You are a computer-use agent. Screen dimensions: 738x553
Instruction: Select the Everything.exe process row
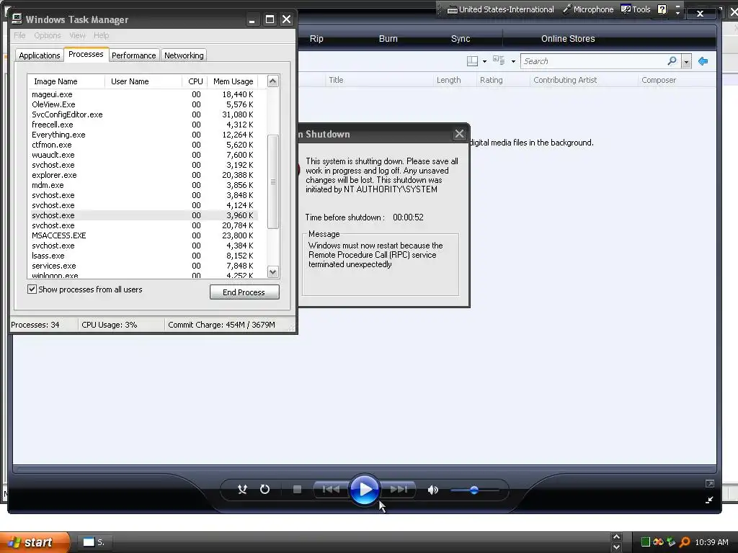143,135
